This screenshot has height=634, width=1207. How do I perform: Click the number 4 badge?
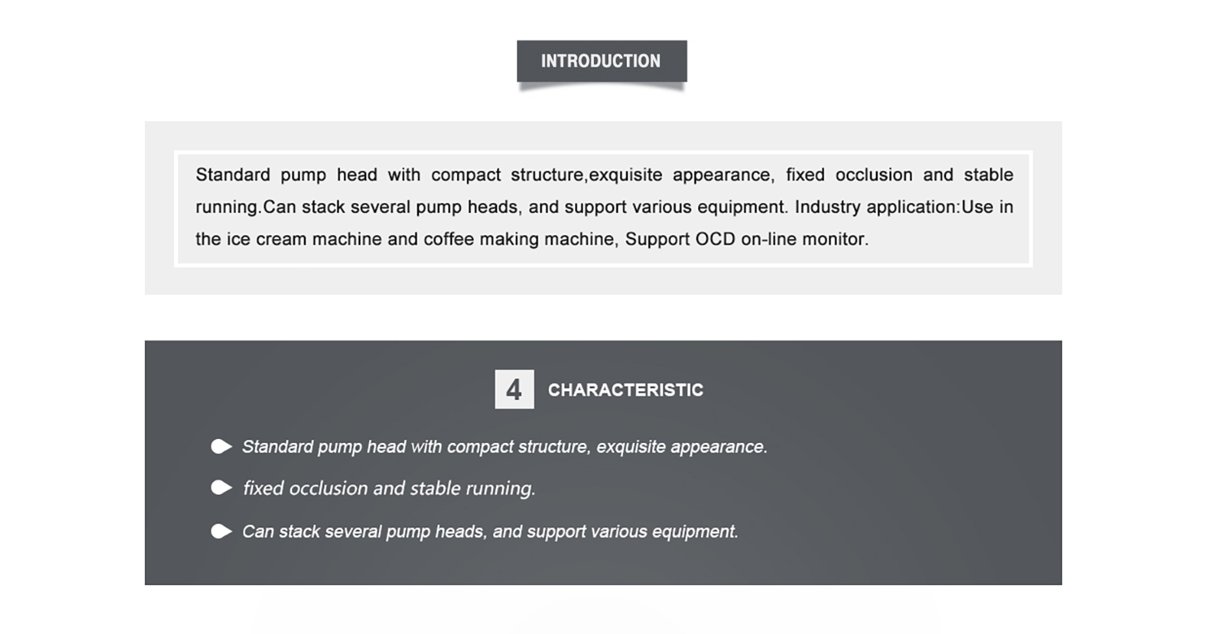click(514, 389)
